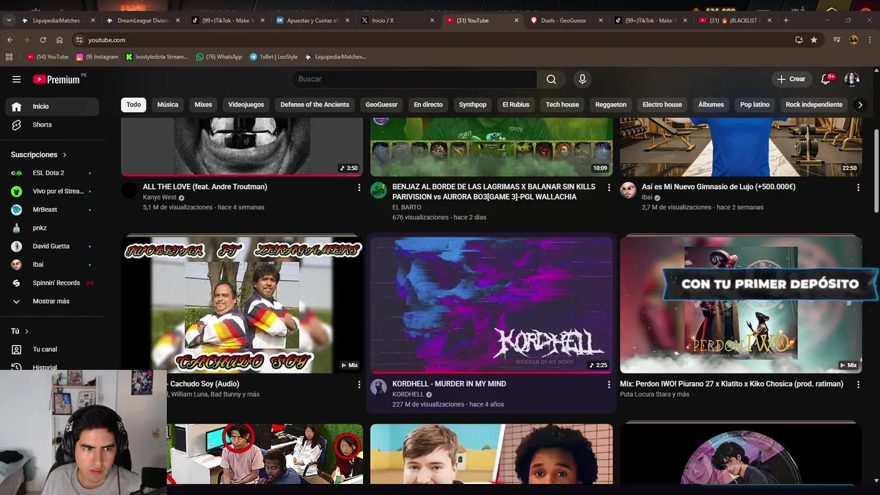
Task: Select the Todo filter chip
Action: (x=133, y=104)
